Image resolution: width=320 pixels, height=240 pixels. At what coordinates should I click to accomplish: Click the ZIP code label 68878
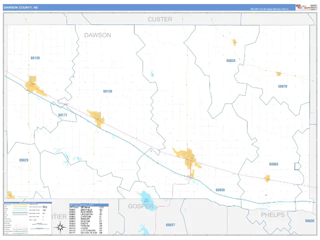pos(282,86)
